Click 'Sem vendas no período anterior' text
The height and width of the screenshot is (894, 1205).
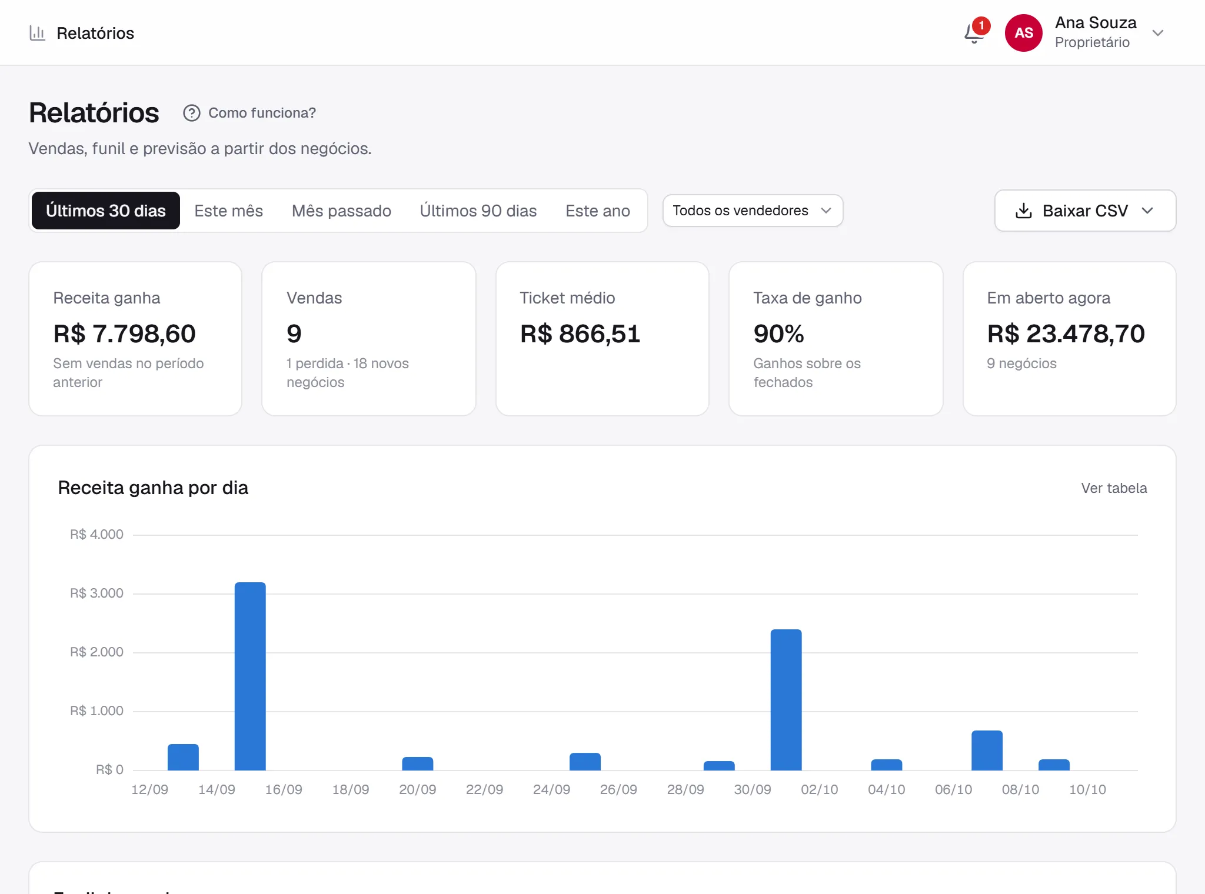click(x=128, y=373)
